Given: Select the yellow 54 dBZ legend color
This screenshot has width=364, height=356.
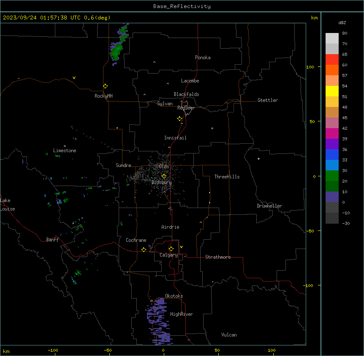Looking at the screenshot, I should click(x=332, y=91).
